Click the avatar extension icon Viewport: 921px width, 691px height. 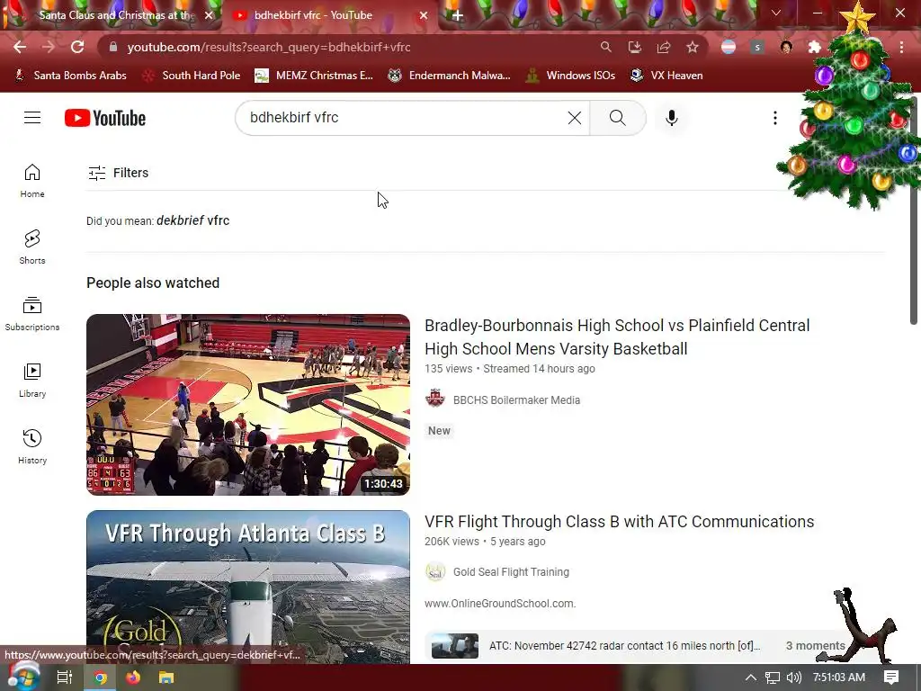[786, 47]
